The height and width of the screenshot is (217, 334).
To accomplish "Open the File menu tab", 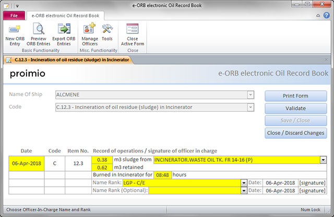I will tap(14, 15).
